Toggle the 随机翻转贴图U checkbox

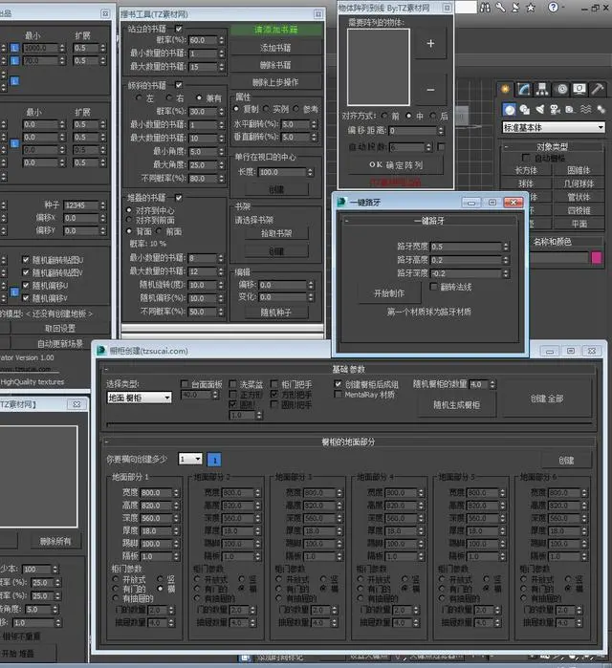click(26, 259)
